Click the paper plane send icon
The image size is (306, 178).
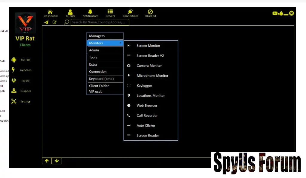click(x=46, y=22)
